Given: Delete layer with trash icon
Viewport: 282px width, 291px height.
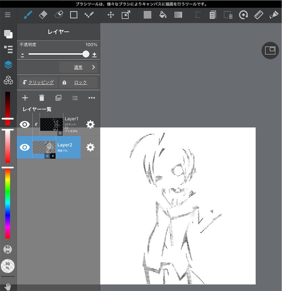Looking at the screenshot, I should [x=42, y=98].
